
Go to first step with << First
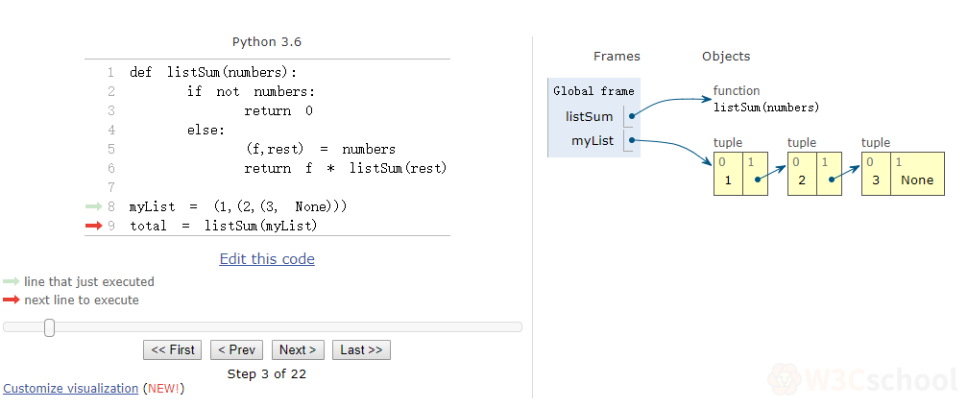(x=173, y=350)
